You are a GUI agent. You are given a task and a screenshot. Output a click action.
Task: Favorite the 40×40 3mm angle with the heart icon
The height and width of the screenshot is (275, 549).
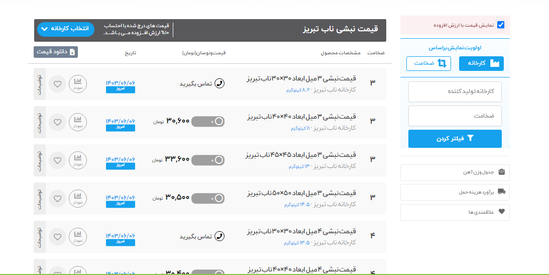tap(58, 122)
